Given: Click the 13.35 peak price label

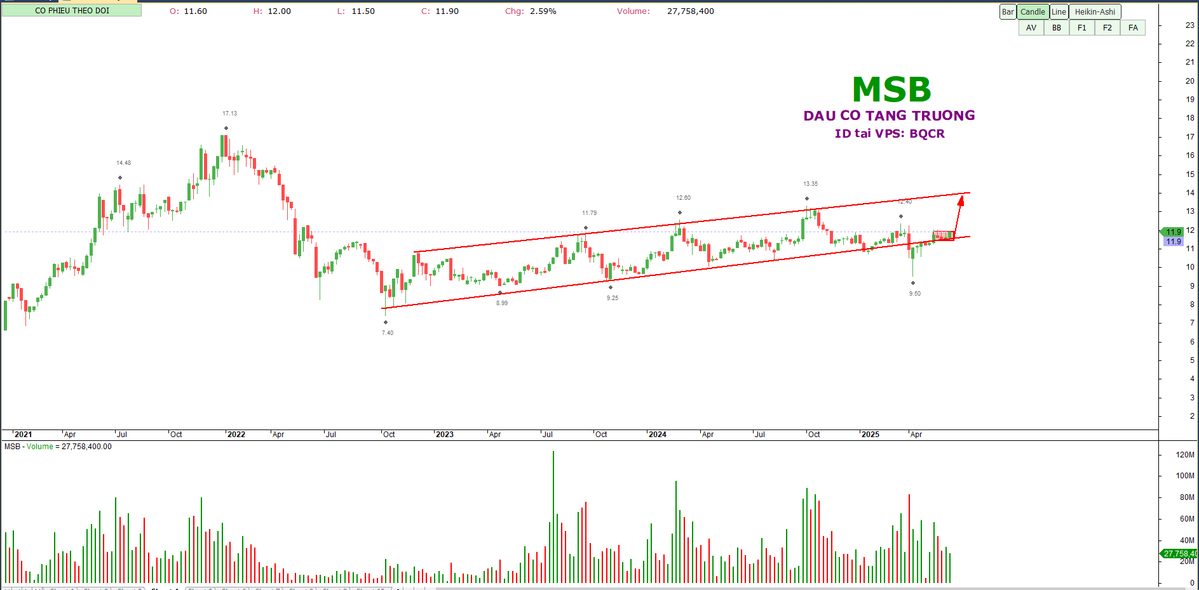Looking at the screenshot, I should tap(811, 184).
